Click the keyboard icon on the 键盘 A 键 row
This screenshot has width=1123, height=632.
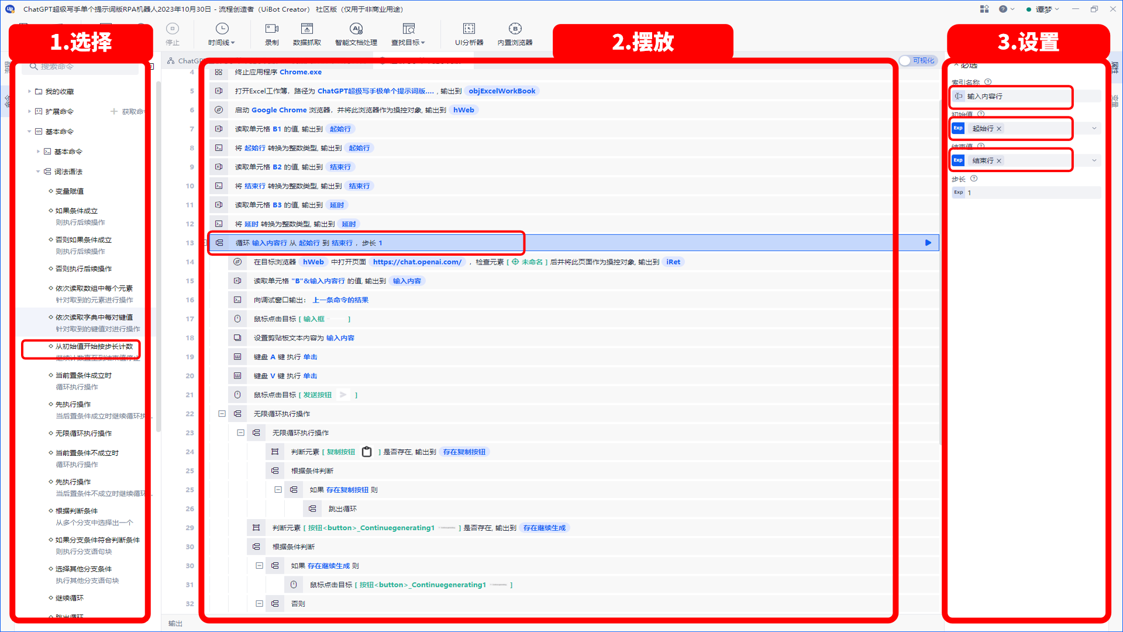pos(237,357)
